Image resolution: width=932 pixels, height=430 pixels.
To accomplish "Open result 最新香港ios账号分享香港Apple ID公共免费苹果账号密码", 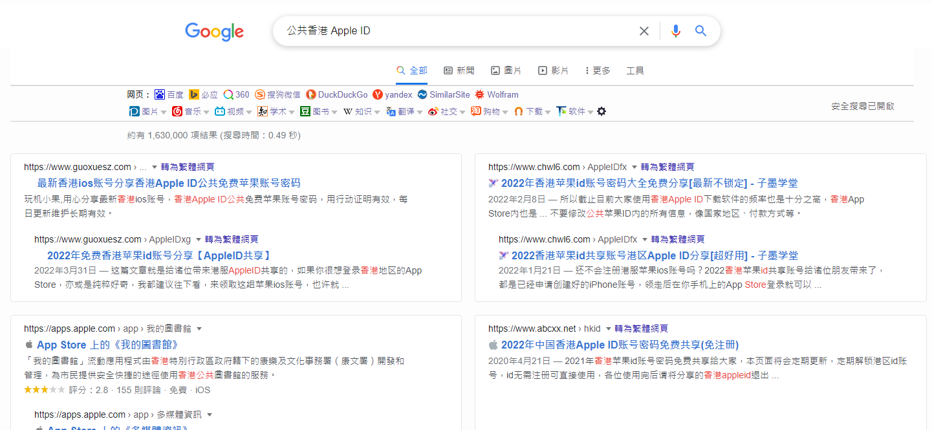I will [169, 183].
